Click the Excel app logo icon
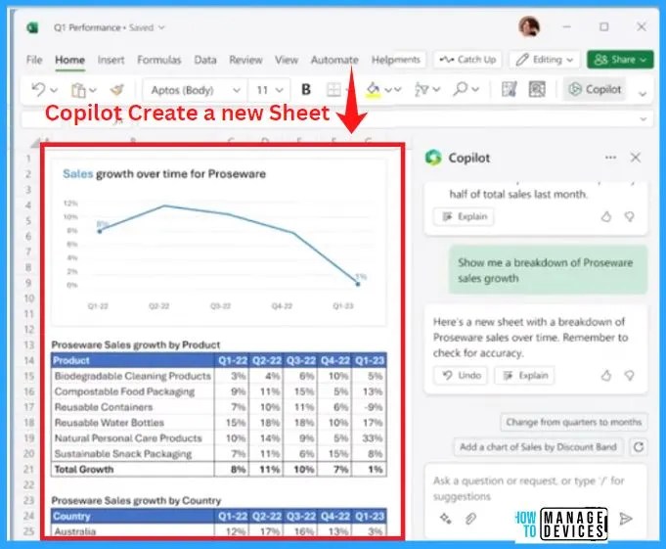This screenshot has width=666, height=549. (32, 28)
